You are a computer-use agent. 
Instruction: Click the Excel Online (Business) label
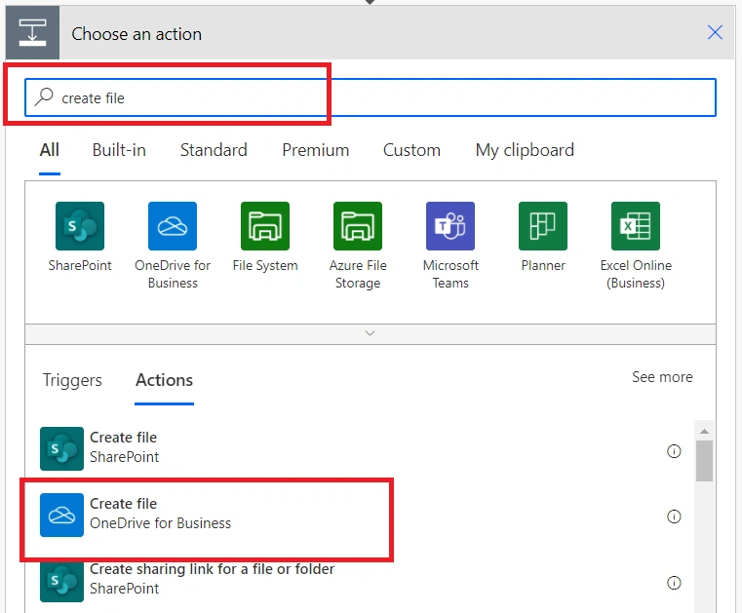point(636,274)
